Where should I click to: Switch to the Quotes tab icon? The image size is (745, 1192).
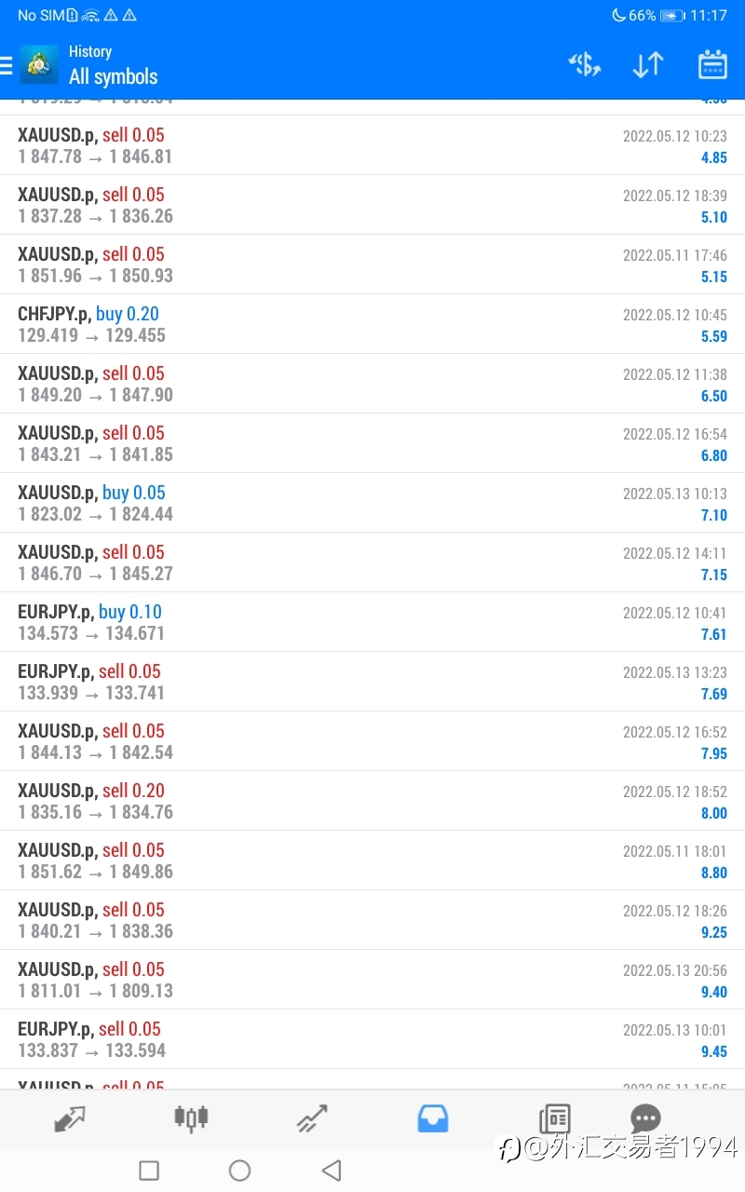pos(70,1117)
